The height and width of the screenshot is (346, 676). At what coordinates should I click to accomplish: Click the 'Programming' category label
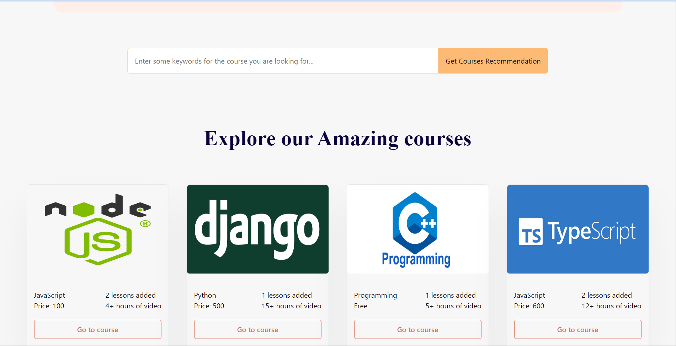(376, 295)
